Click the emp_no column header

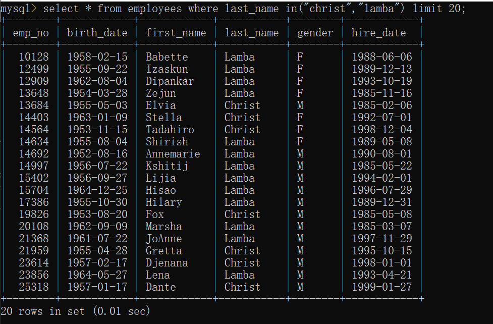31,33
